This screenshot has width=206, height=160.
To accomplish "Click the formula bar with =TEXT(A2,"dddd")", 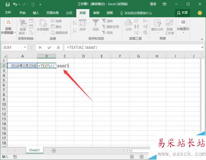I will 132,48.
